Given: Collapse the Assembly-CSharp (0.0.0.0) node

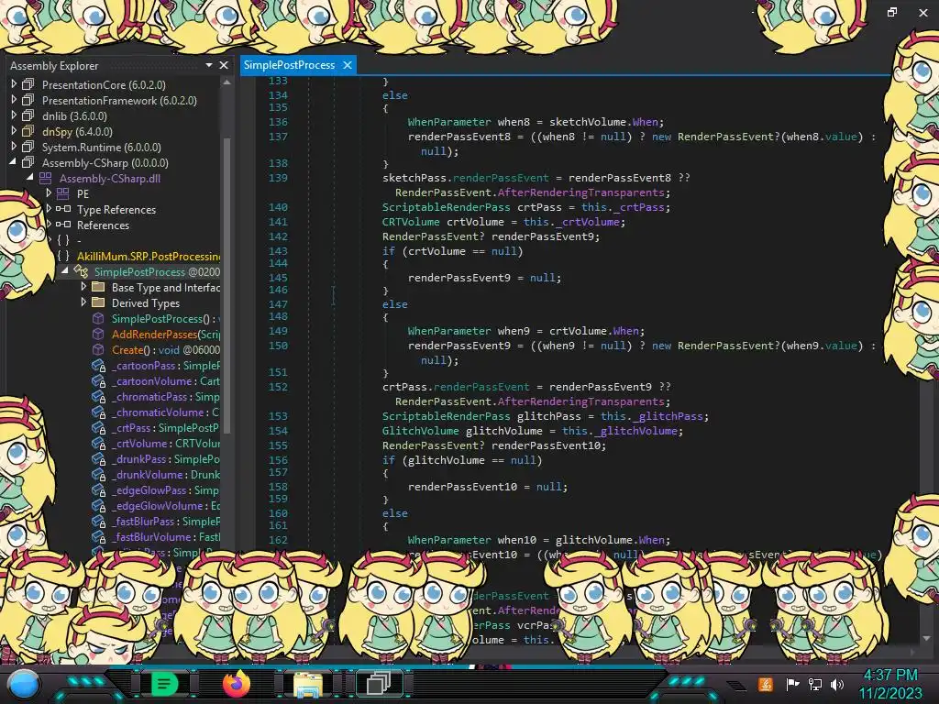Looking at the screenshot, I should coord(13,161).
